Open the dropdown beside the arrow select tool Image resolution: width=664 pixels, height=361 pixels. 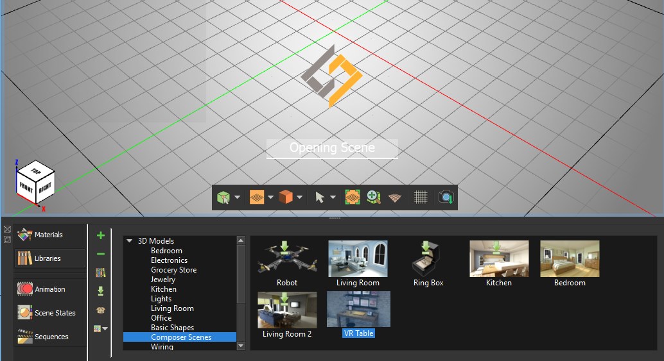[333, 197]
